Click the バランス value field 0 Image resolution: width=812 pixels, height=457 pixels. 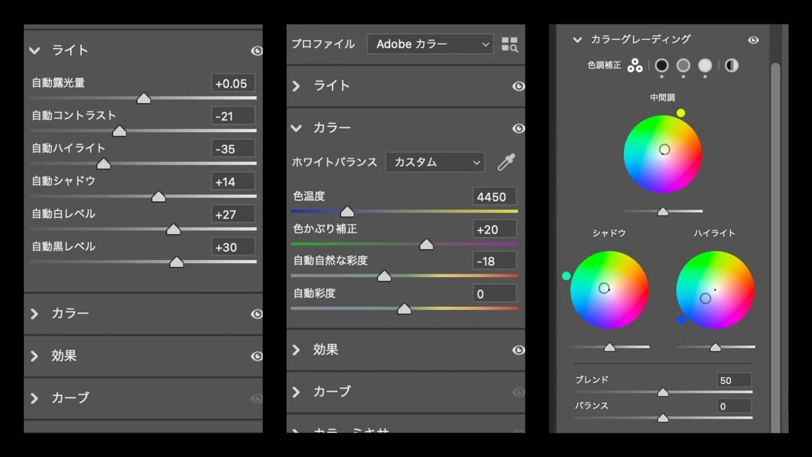click(x=734, y=406)
